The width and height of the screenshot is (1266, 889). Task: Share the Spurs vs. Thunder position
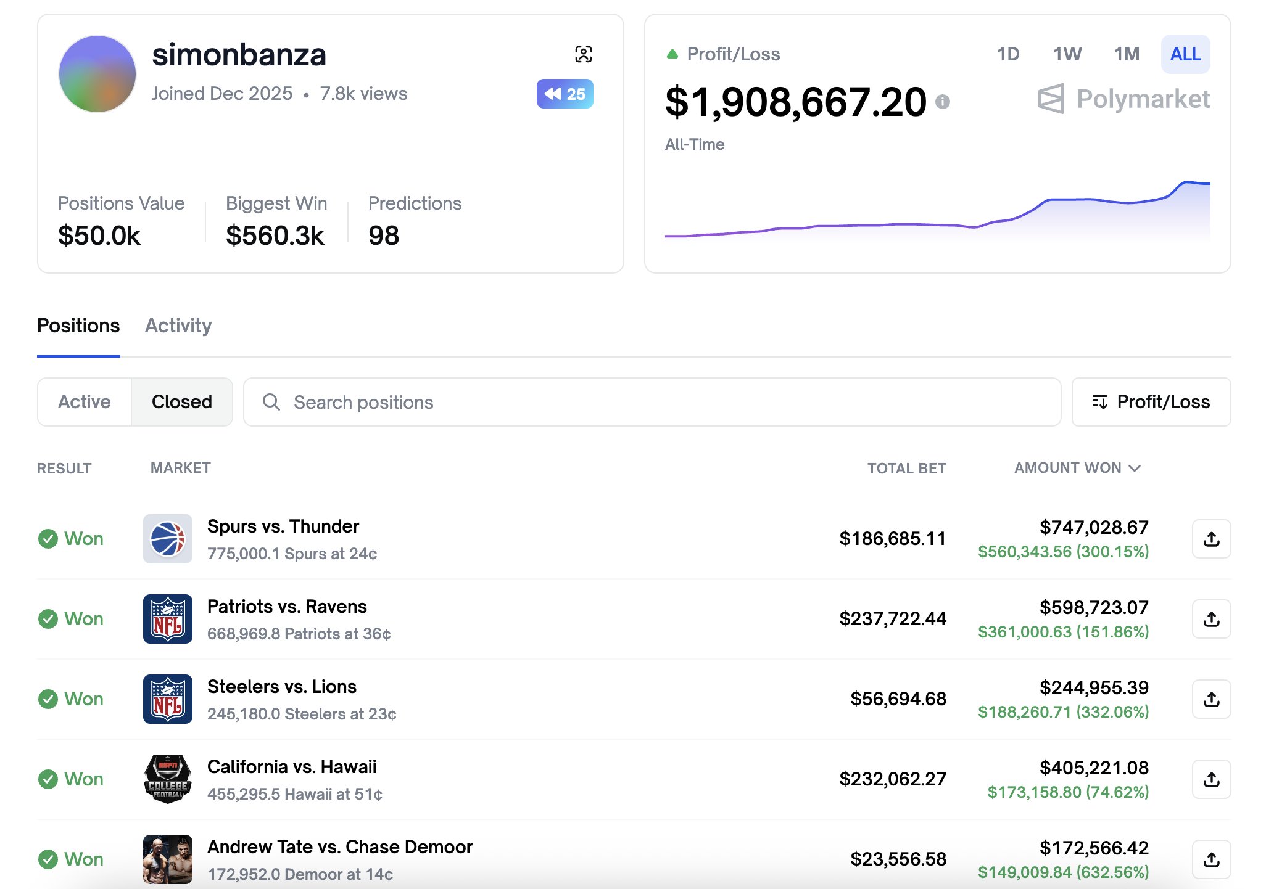(x=1211, y=539)
